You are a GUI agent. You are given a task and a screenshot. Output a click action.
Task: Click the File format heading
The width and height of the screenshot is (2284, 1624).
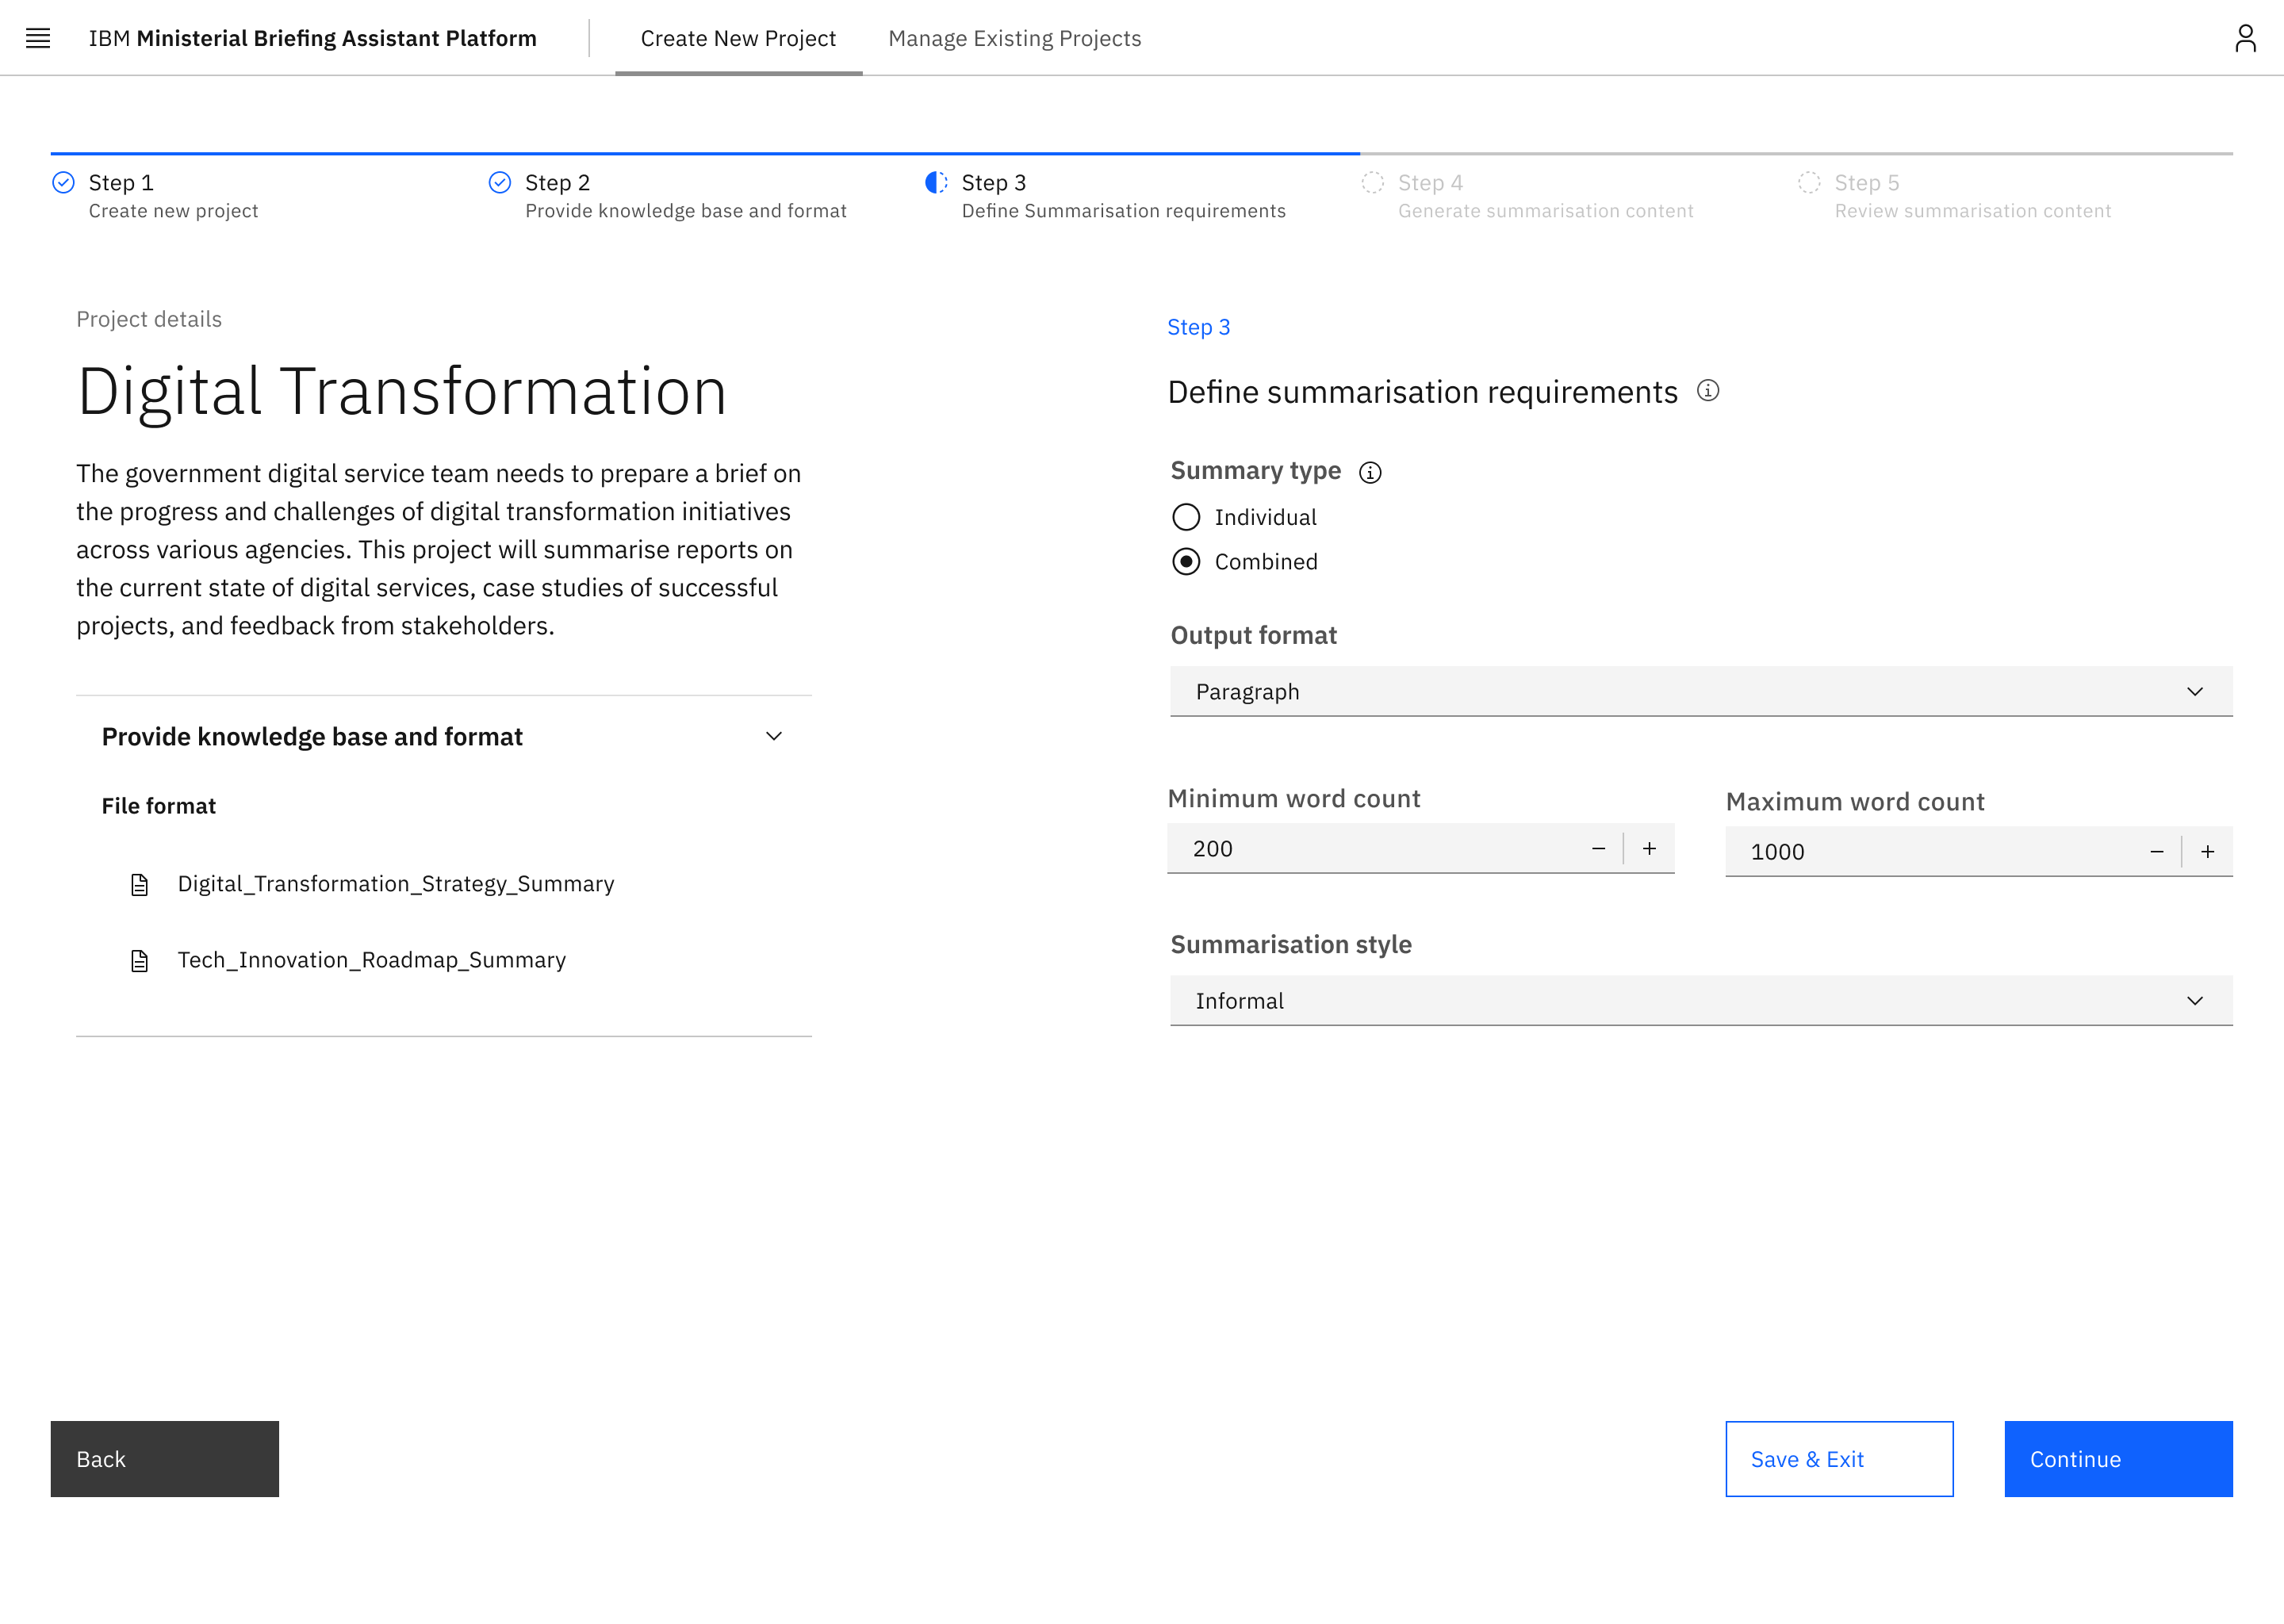pyautogui.click(x=158, y=806)
